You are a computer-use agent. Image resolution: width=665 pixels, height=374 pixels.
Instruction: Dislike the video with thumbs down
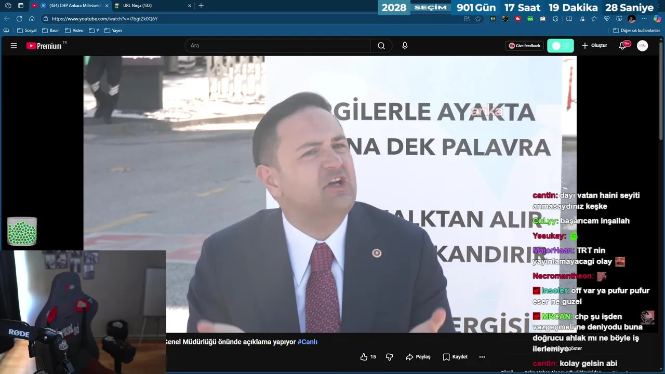(389, 357)
